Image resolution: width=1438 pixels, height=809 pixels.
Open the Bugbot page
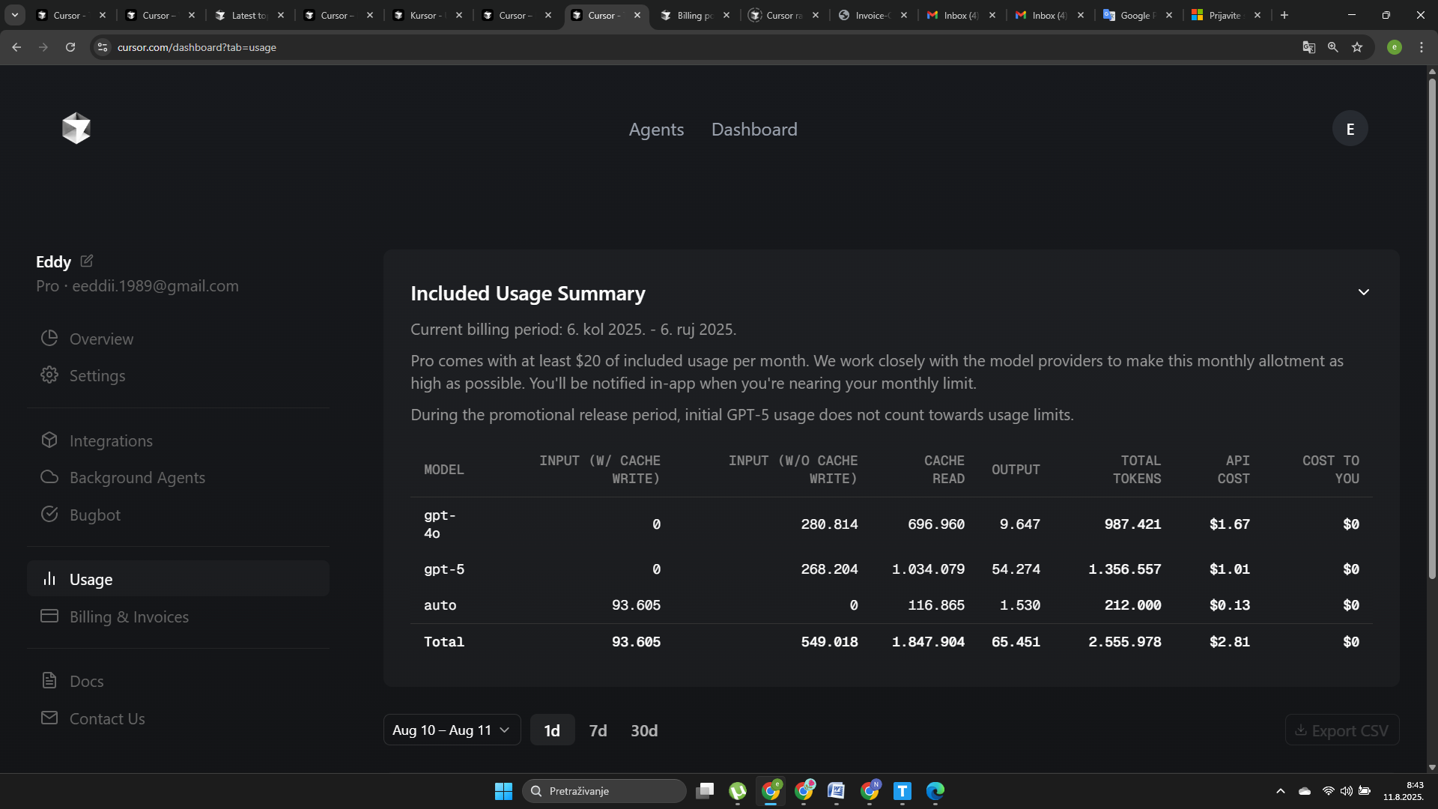tap(94, 515)
